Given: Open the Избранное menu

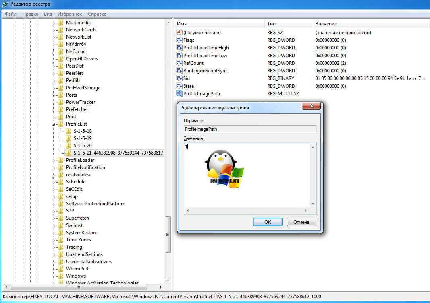Looking at the screenshot, I should [70, 14].
